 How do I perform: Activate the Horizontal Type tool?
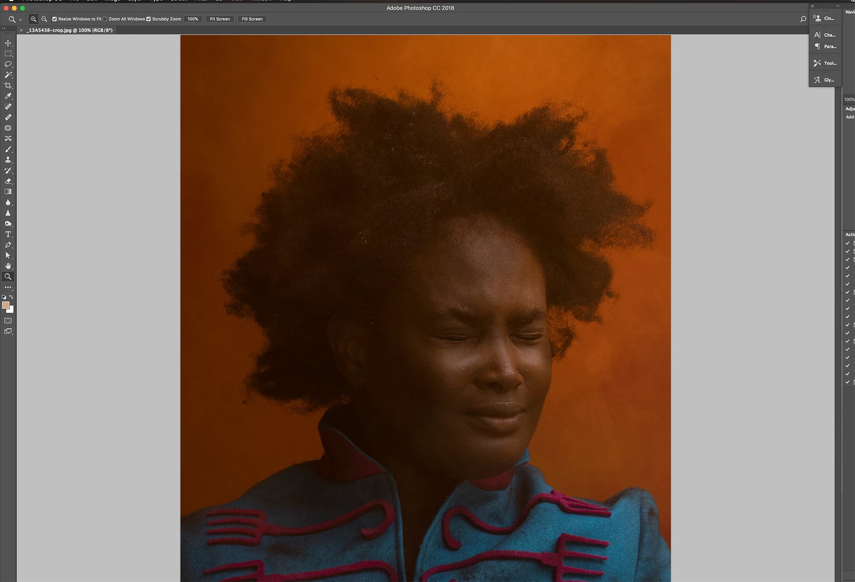click(x=8, y=234)
